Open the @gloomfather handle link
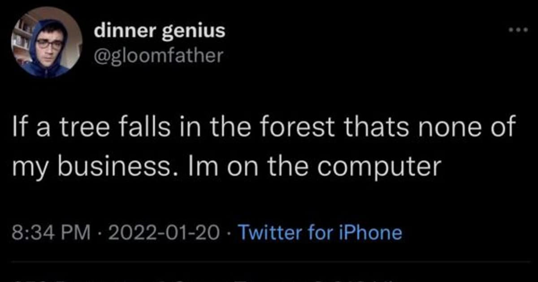The width and height of the screenshot is (538, 282). click(158, 56)
